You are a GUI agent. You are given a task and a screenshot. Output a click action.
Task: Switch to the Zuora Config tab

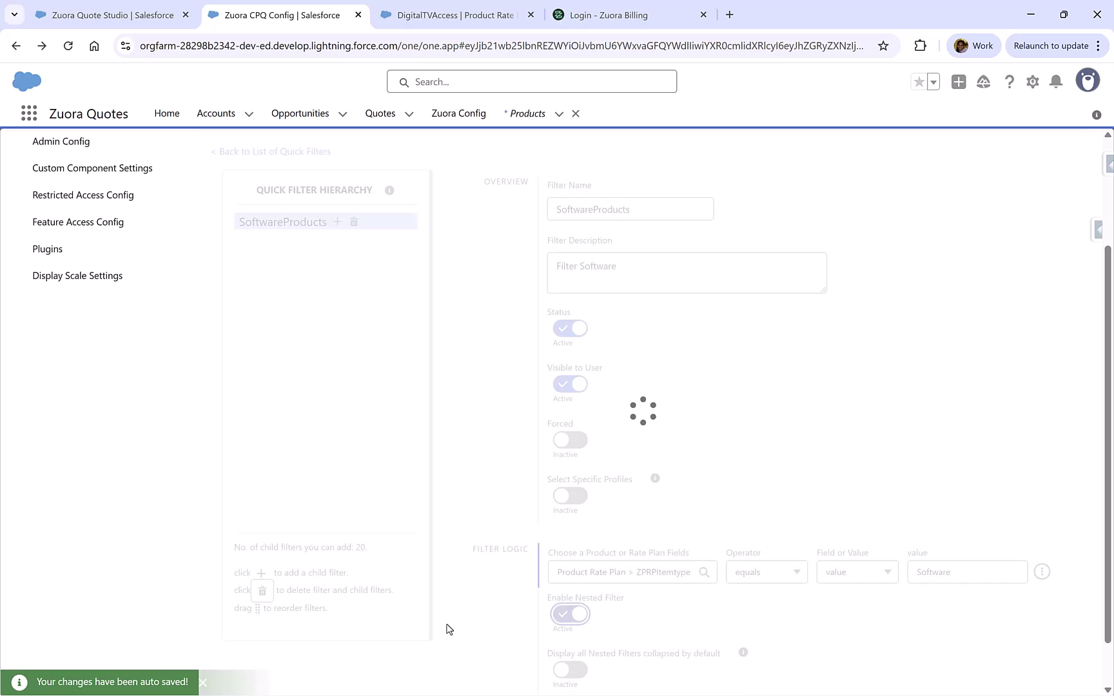coord(458,113)
